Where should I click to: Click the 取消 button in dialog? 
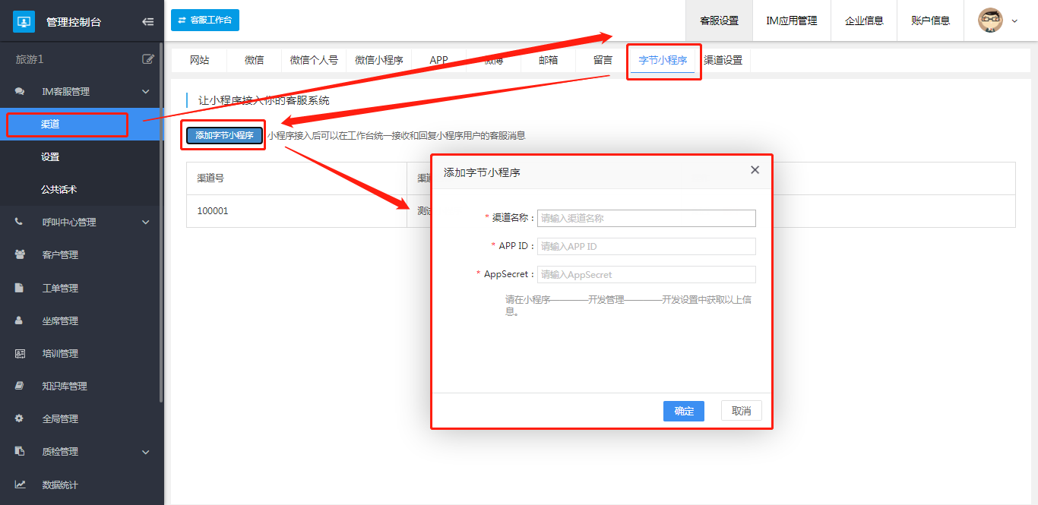pos(741,411)
